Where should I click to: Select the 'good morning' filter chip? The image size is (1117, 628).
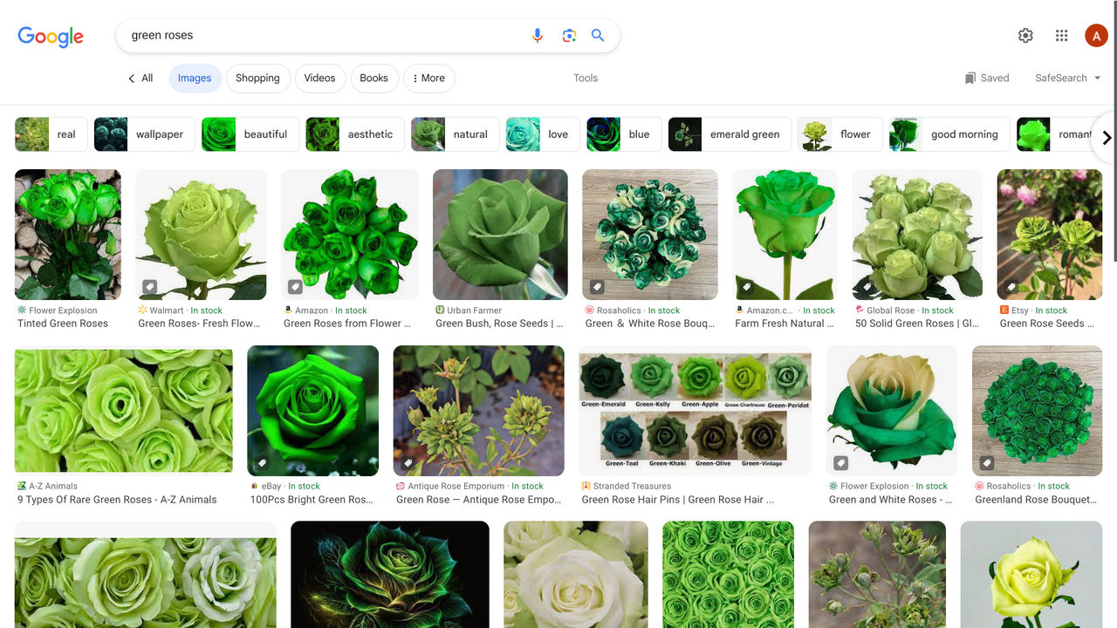point(949,134)
